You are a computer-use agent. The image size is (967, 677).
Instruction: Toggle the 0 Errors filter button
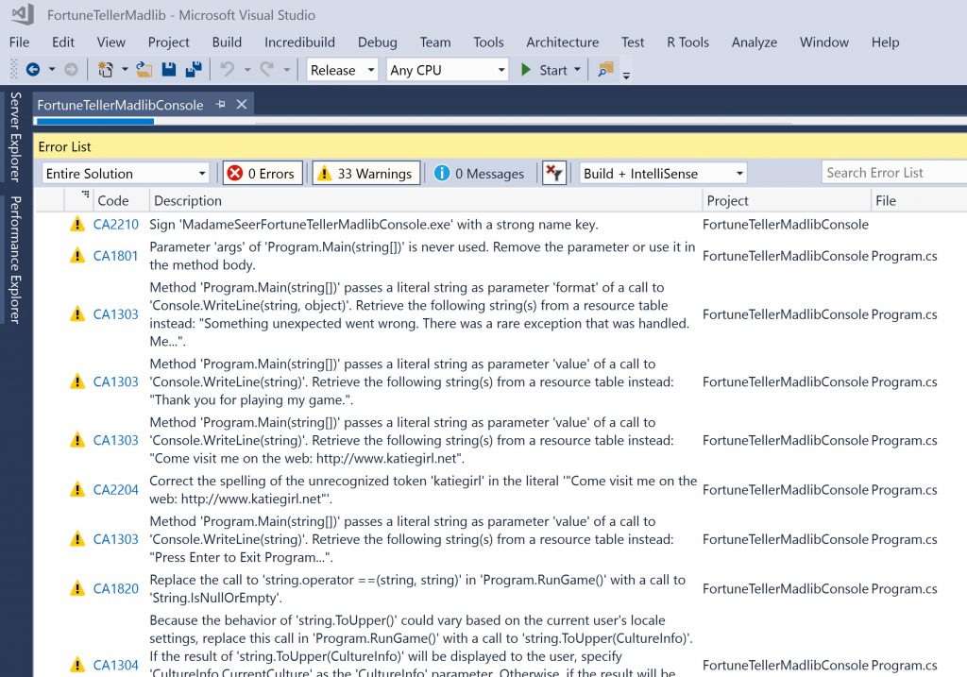(263, 173)
